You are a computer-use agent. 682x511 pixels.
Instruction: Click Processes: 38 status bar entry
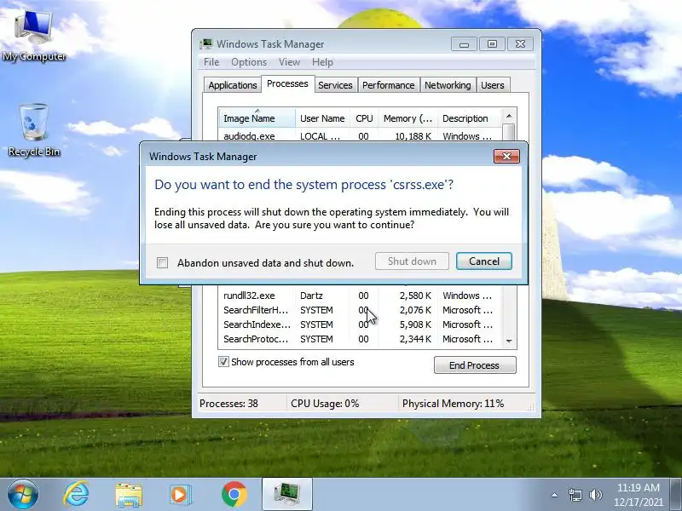(228, 404)
